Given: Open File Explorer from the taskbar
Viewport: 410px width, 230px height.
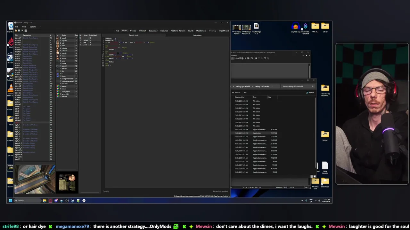Looking at the screenshot, I should [45, 201].
